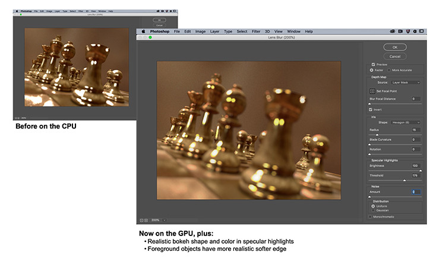Image resolution: width=443 pixels, height=261 pixels.
Task: Open the Depth Map Source dropdown
Action: tap(406, 82)
